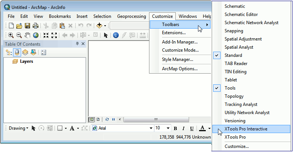Select the Identify info tool
Image resolution: width=294 pixels, height=152 pixels.
[x=116, y=35]
